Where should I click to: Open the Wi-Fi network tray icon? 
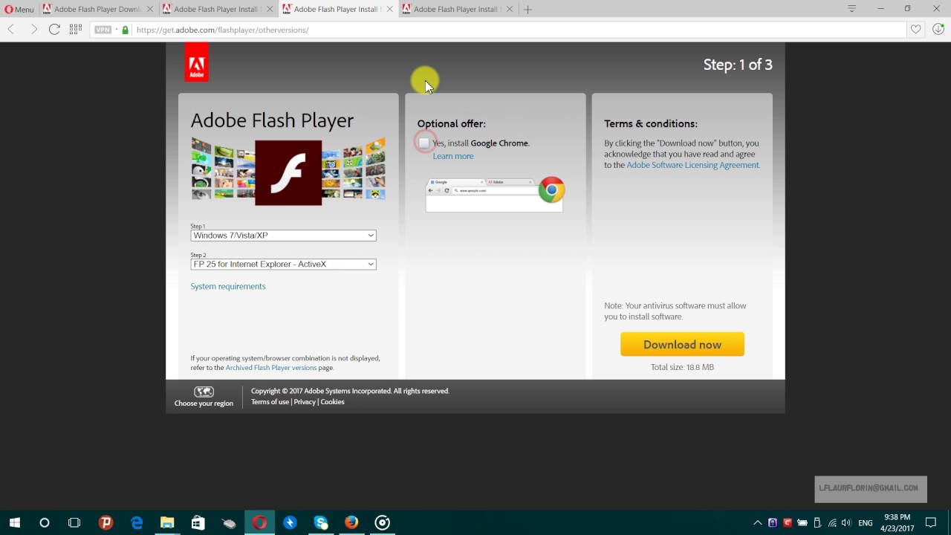832,523
